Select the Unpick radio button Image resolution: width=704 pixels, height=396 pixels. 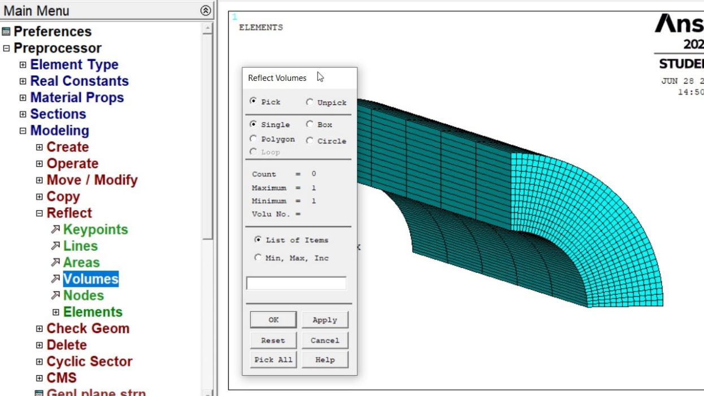(309, 102)
